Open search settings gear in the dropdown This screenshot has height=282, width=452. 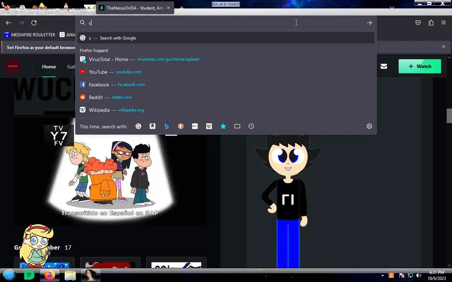369,126
